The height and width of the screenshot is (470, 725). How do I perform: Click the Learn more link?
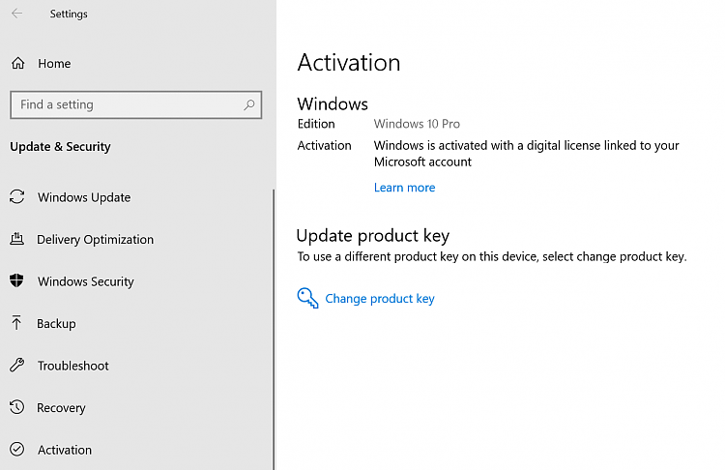pos(405,188)
